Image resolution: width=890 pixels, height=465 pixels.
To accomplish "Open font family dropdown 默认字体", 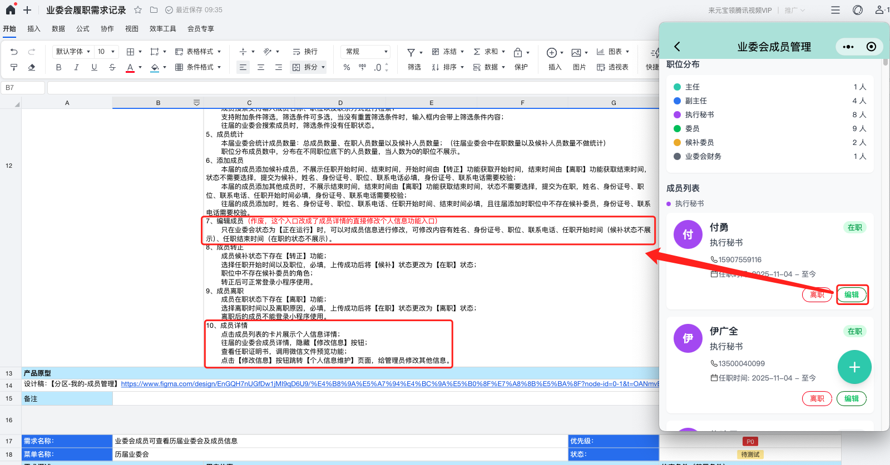I will point(73,52).
